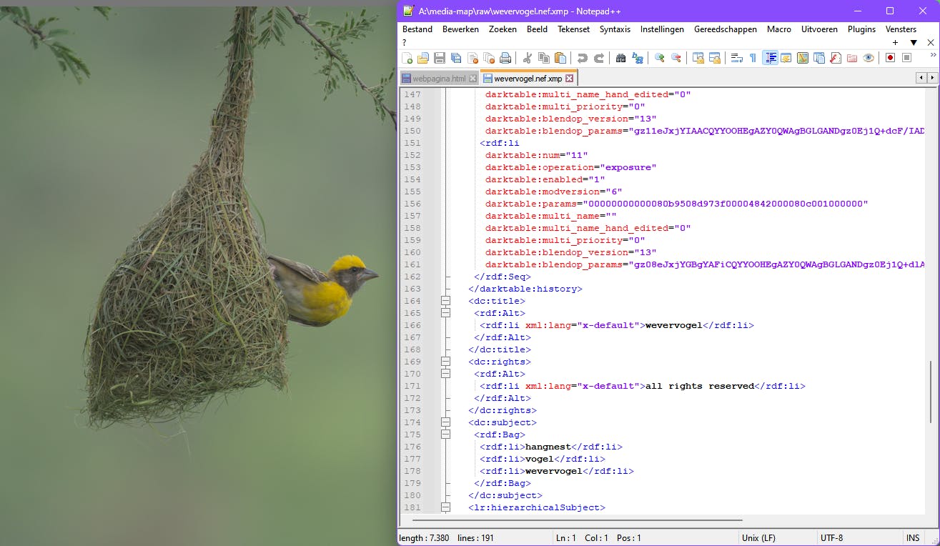This screenshot has width=940, height=546.
Task: Click the UTF-8 encoding status field
Action: 832,538
